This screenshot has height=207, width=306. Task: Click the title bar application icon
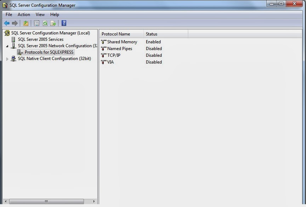5,5
